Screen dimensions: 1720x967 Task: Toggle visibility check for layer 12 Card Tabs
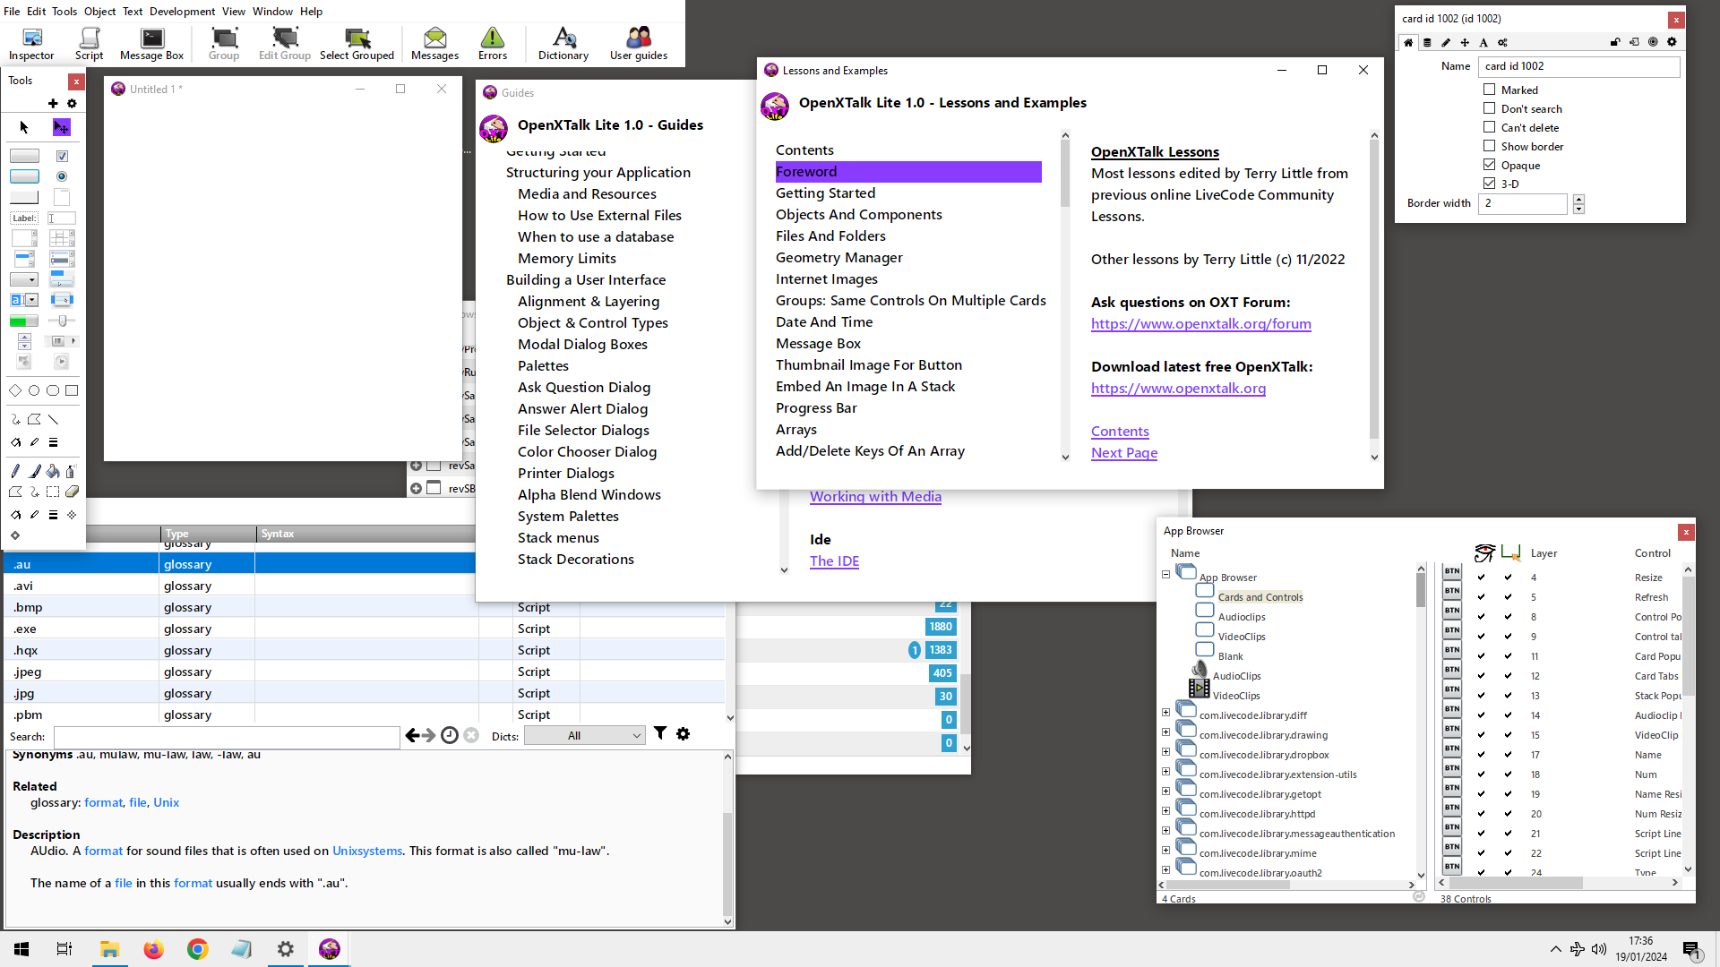(1481, 676)
